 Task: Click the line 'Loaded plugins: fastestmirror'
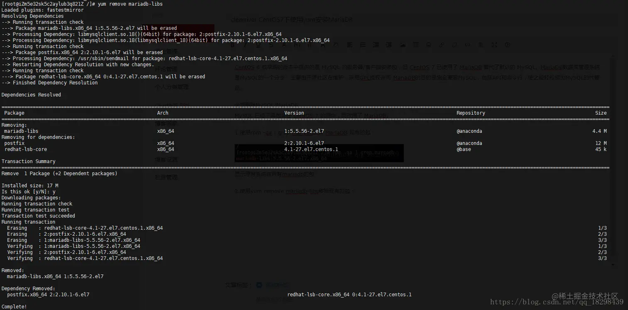click(x=42, y=10)
